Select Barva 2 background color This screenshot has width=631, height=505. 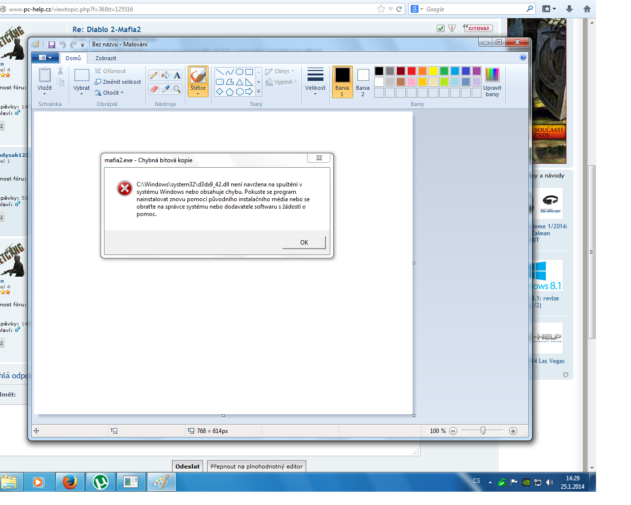(363, 82)
